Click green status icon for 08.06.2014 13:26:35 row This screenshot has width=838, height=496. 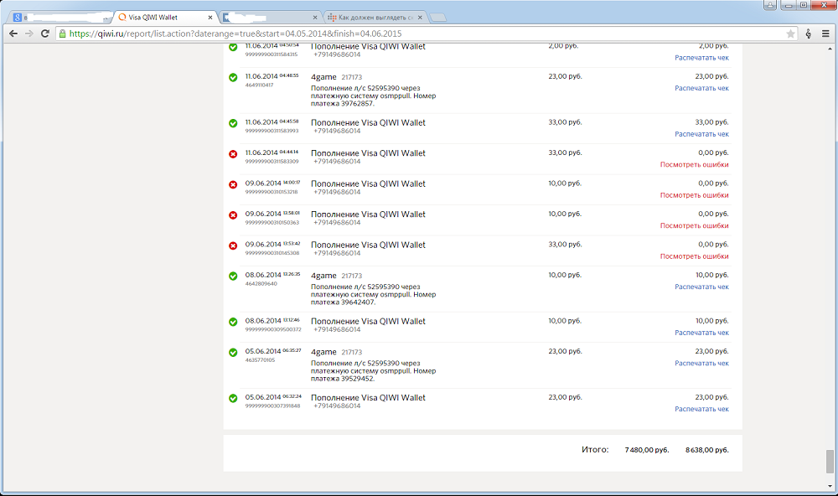coord(233,276)
